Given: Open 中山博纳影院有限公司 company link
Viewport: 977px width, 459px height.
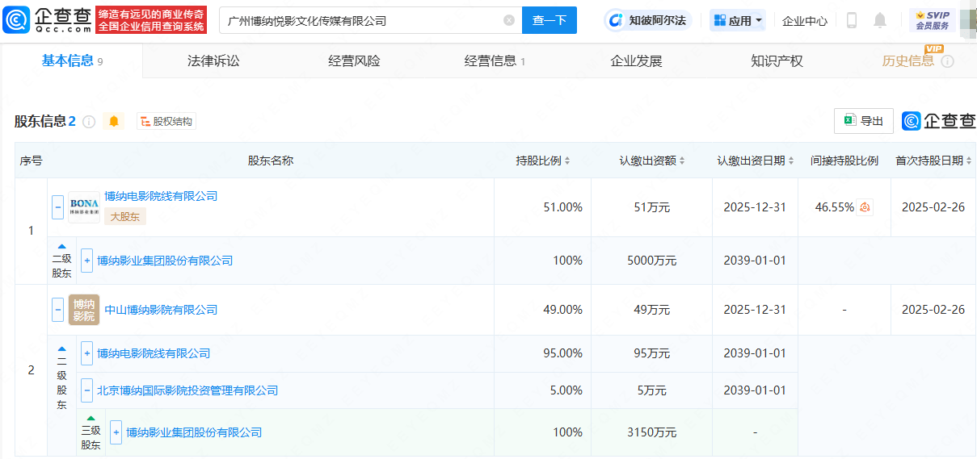Looking at the screenshot, I should (161, 310).
